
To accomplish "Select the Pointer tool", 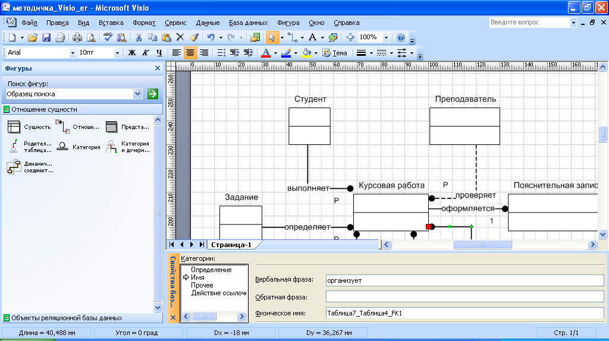I will pyautogui.click(x=271, y=37).
